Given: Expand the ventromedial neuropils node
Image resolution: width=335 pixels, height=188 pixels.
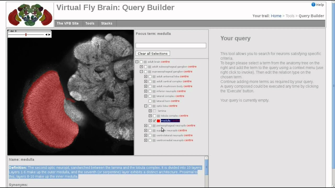Looking at the screenshot, I should coord(146,140).
